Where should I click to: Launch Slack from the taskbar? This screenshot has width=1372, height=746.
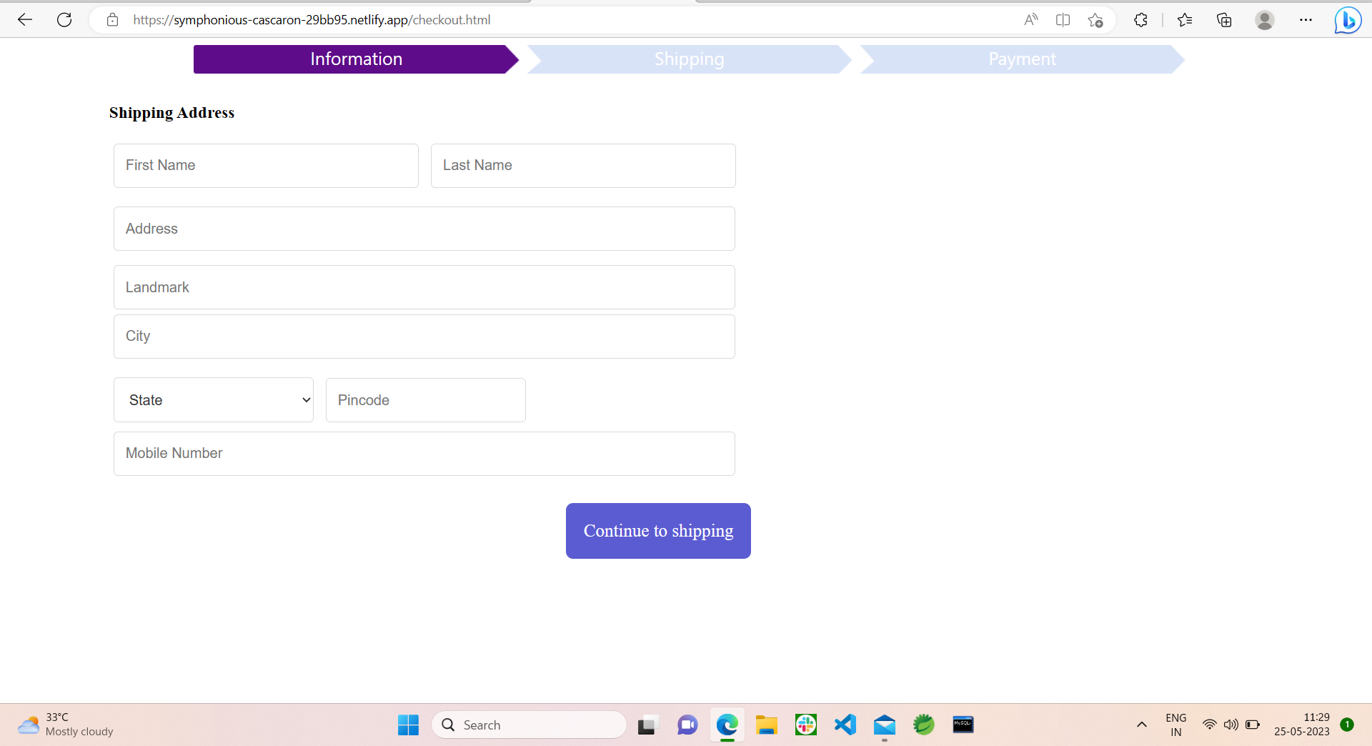pos(805,725)
